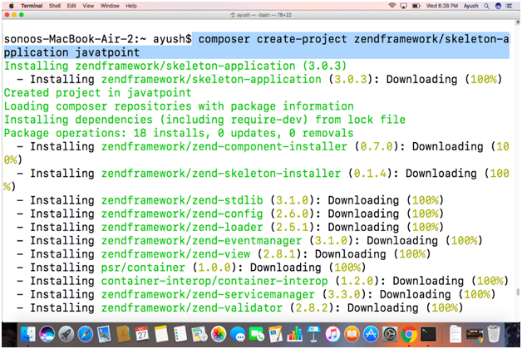Open the Apple menu
Image resolution: width=522 pixels, height=349 pixels.
(x=12, y=6)
